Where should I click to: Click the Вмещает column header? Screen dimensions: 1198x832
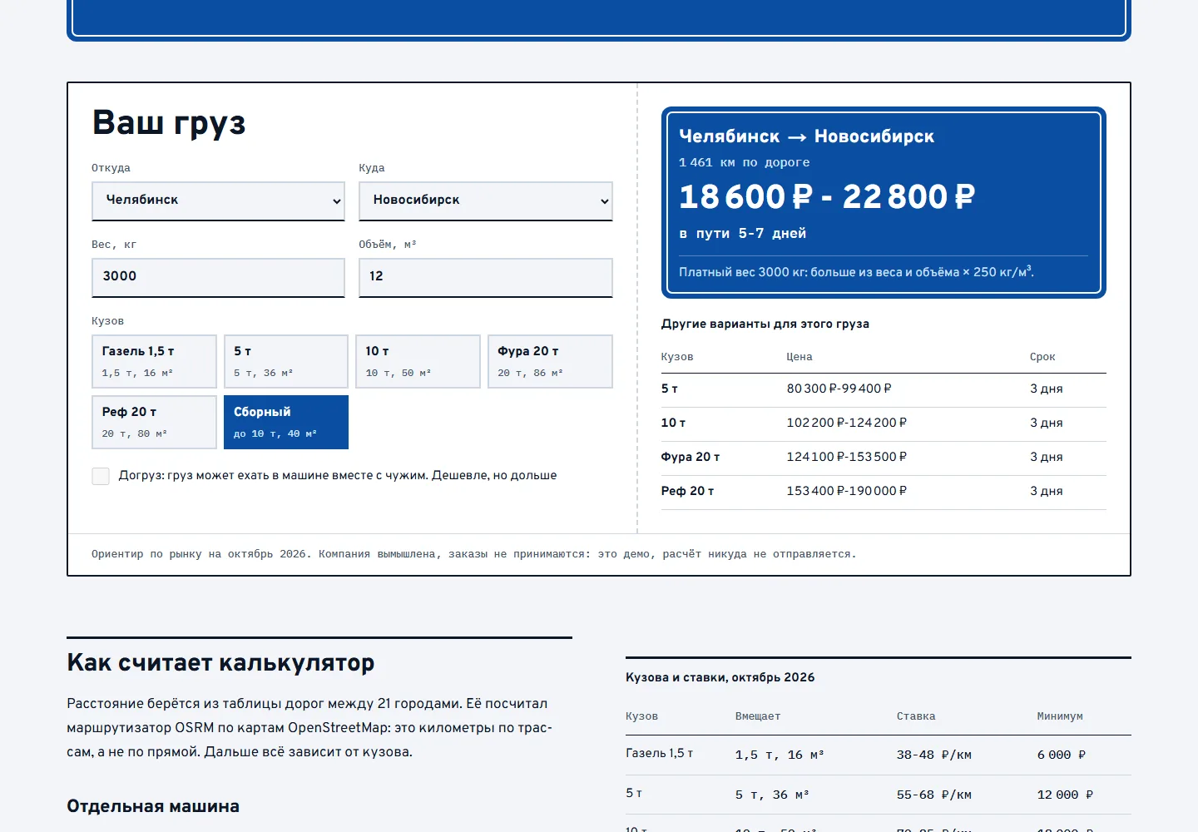point(758,716)
